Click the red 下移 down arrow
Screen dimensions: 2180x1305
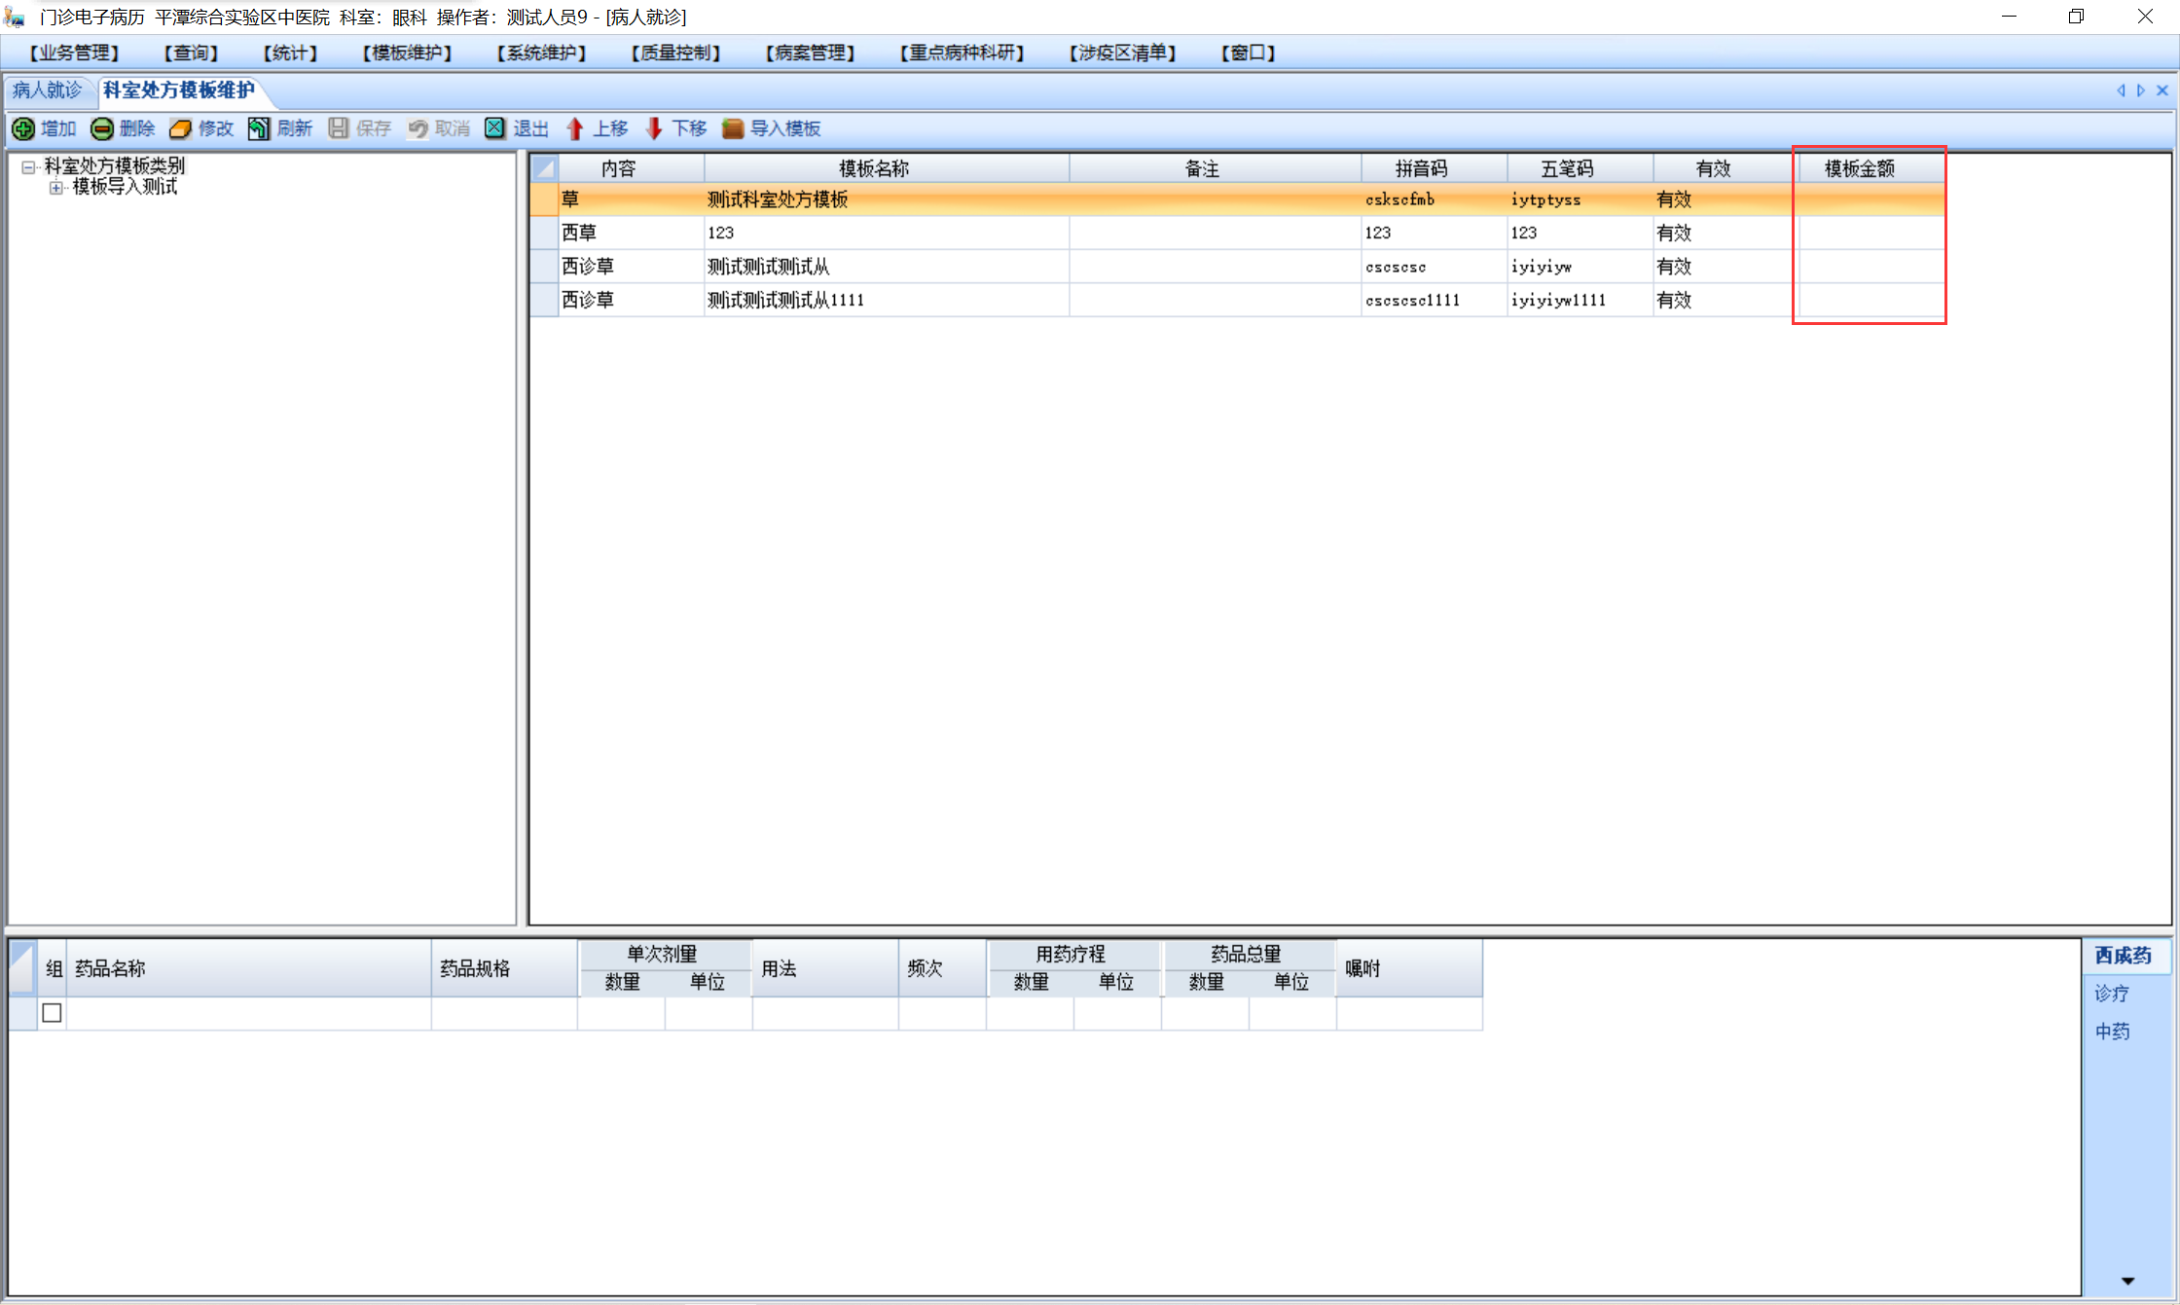(654, 128)
